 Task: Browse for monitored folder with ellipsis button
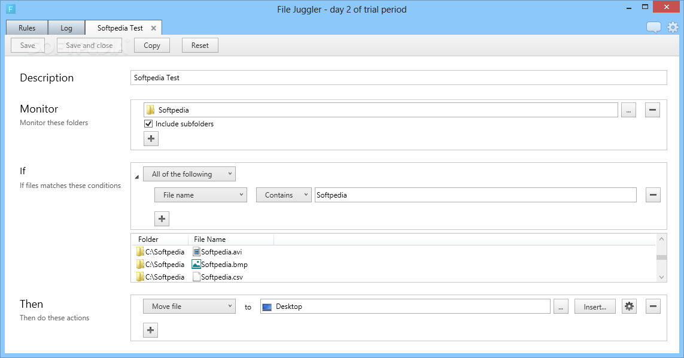coord(628,110)
